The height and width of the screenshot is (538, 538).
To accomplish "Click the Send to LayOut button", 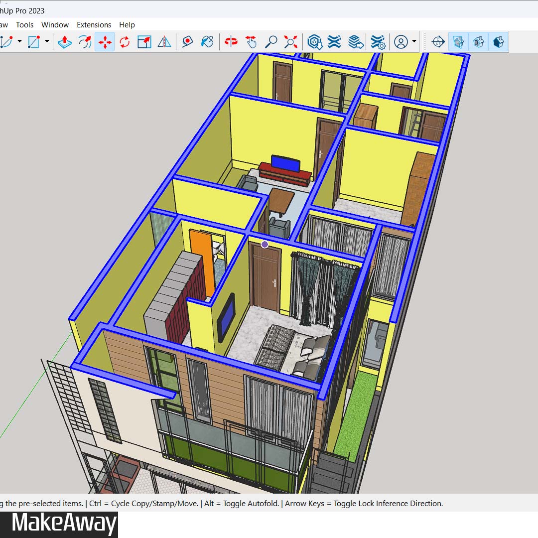I will click(356, 42).
